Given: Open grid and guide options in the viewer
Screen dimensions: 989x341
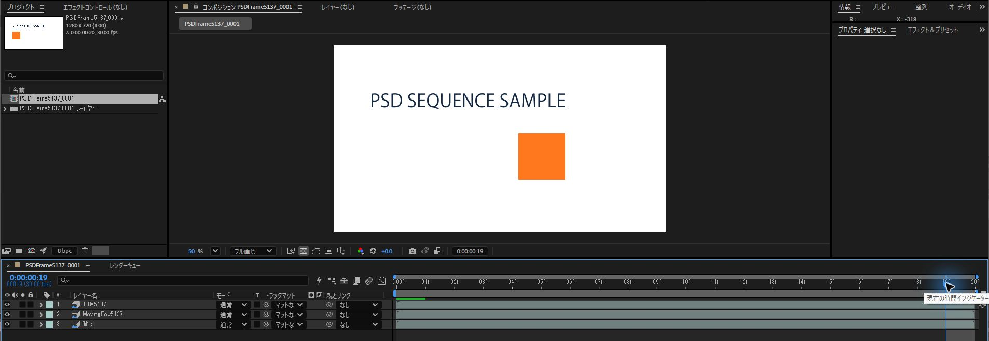Looking at the screenshot, I should (341, 251).
